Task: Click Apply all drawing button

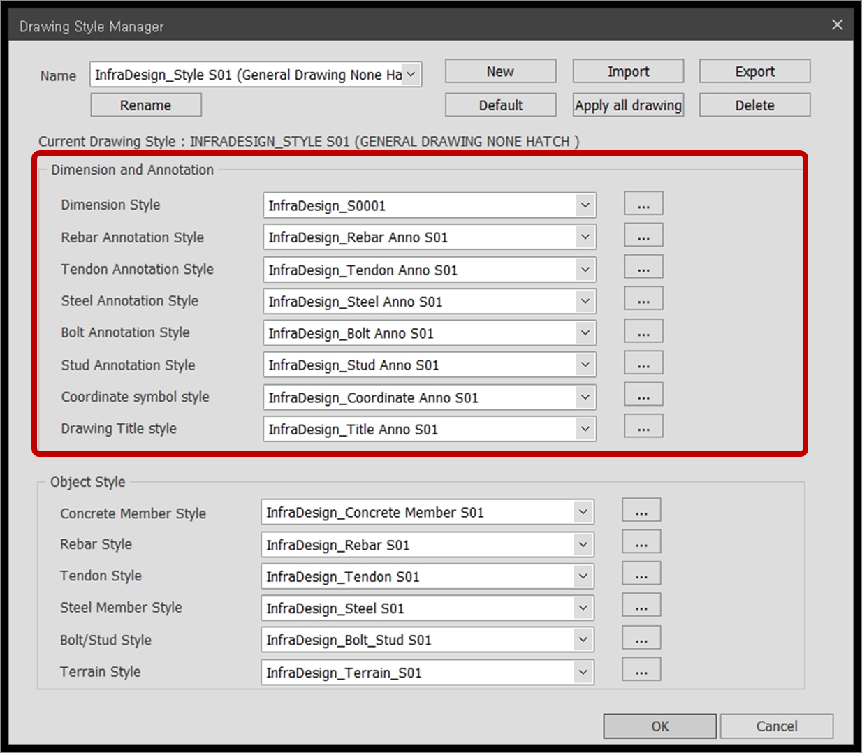Action: coord(628,105)
